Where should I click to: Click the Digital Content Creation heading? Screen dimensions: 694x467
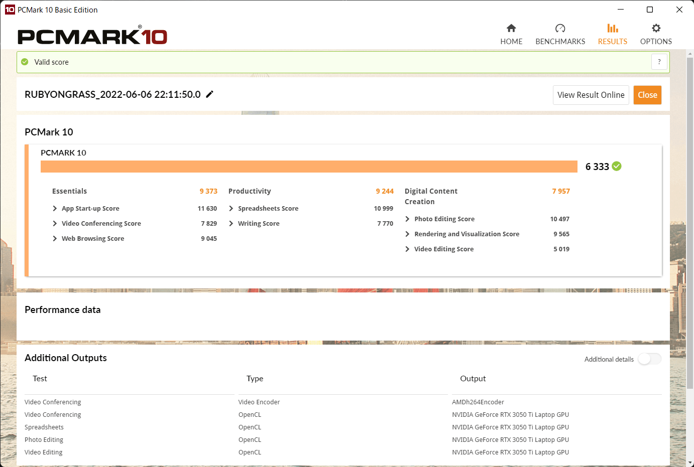[x=431, y=196]
